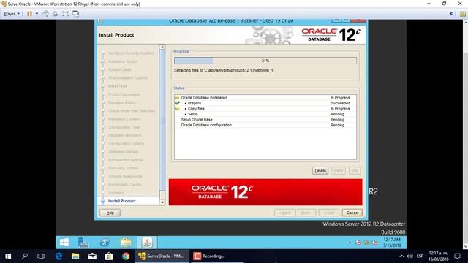The height and width of the screenshot is (263, 468).
Task: Enter full screen mode in VMware toolbar
Action: click(65, 14)
